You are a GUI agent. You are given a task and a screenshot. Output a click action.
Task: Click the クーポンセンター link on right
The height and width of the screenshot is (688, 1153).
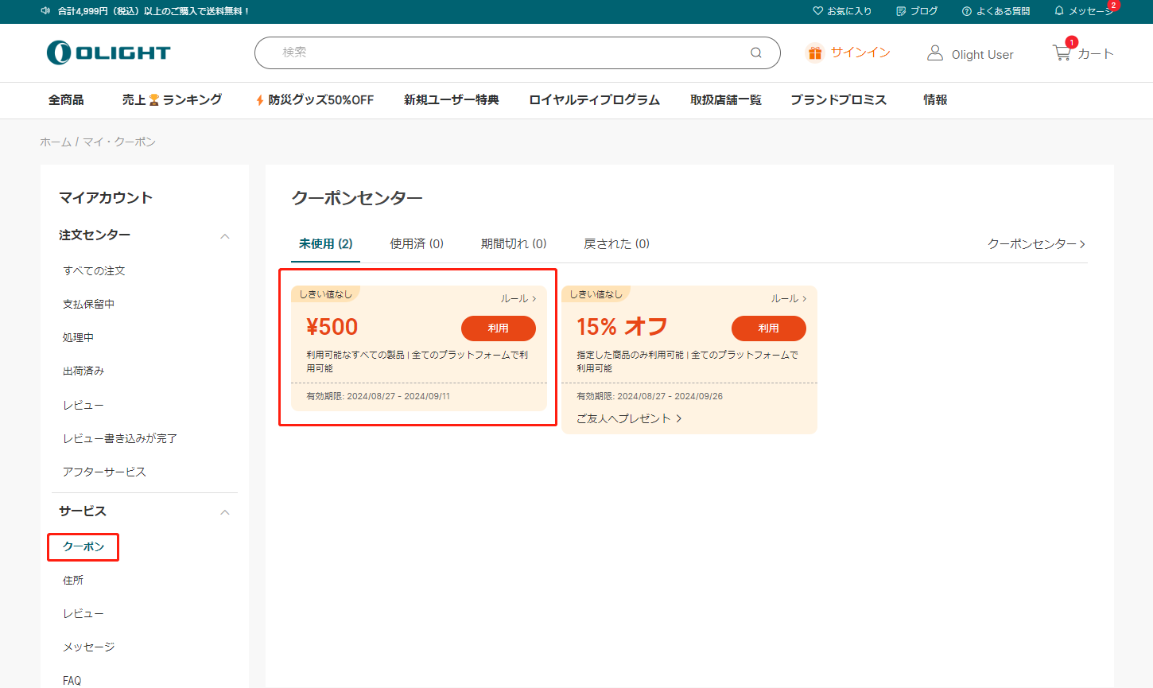pos(1036,244)
